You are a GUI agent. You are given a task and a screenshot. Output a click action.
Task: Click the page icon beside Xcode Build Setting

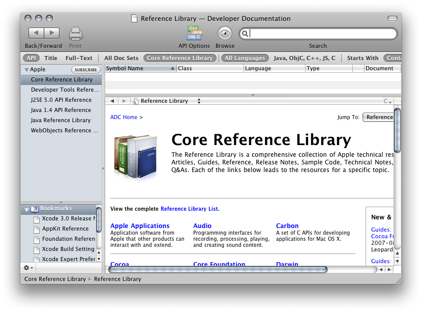click(36, 250)
